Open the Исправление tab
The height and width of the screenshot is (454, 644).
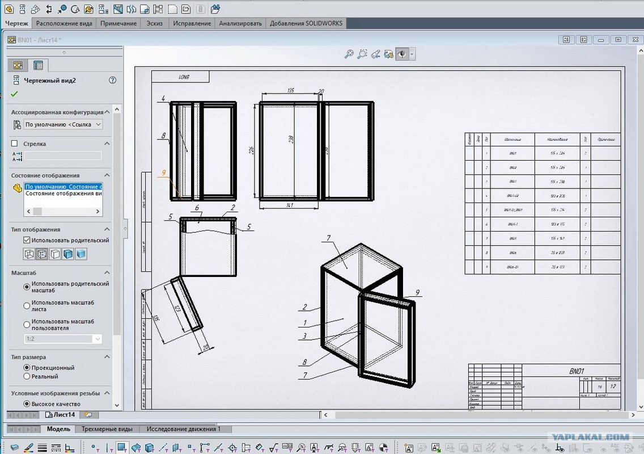[x=192, y=23]
